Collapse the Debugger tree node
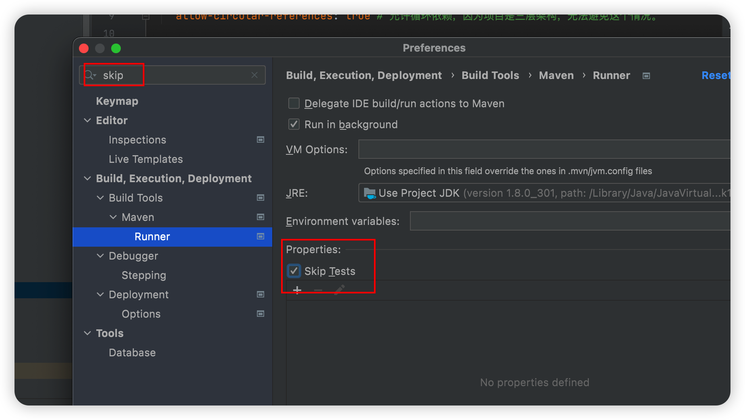Image resolution: width=745 pixels, height=420 pixels. click(x=100, y=256)
